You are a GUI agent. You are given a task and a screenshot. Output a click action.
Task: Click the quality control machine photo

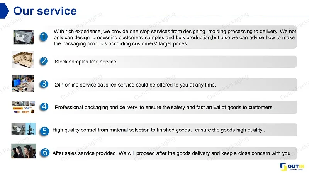24,129
